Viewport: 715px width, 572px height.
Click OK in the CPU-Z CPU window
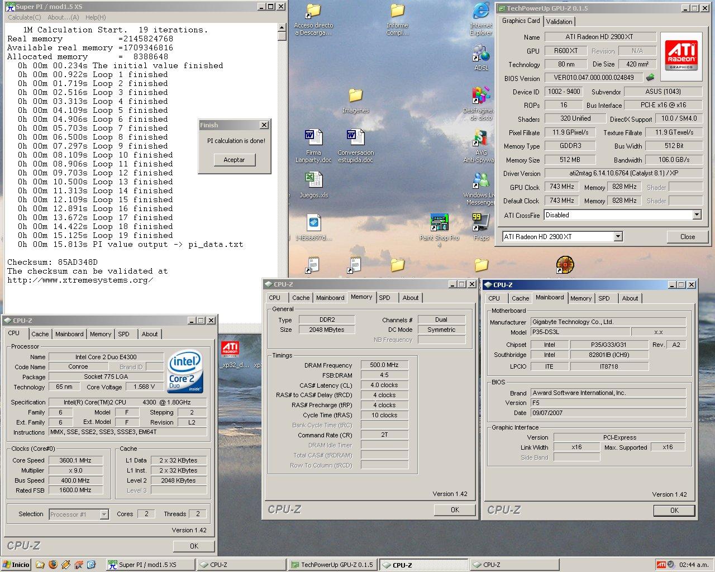click(194, 546)
